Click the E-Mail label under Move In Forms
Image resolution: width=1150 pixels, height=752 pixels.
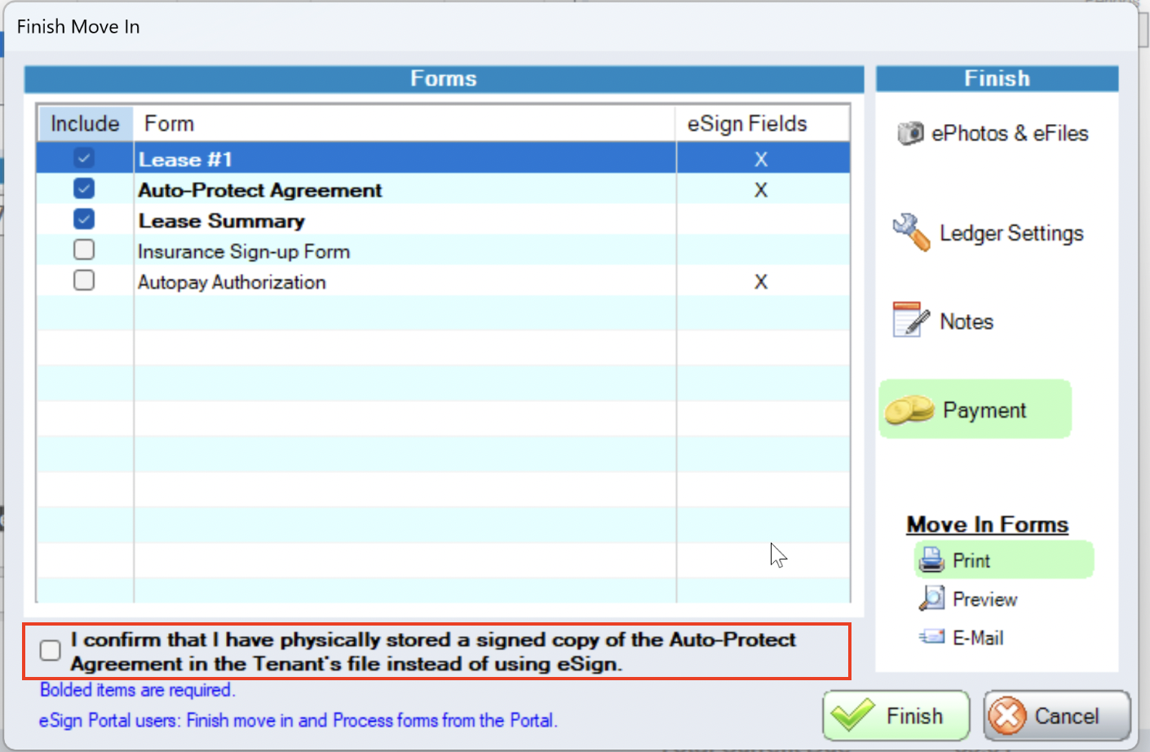tap(978, 638)
